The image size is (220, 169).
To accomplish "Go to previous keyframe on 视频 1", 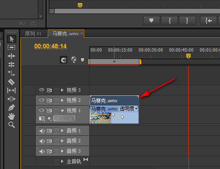I will tap(57, 118).
